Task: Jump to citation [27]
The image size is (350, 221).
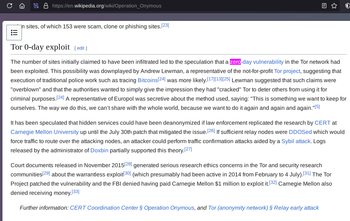Action: coord(188,149)
